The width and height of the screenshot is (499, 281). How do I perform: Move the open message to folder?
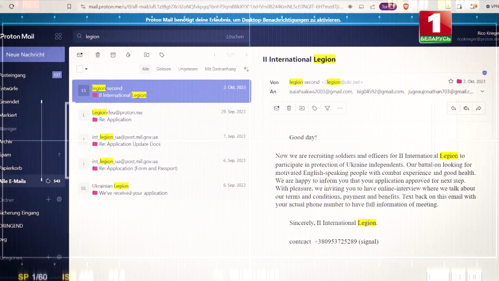(x=302, y=108)
